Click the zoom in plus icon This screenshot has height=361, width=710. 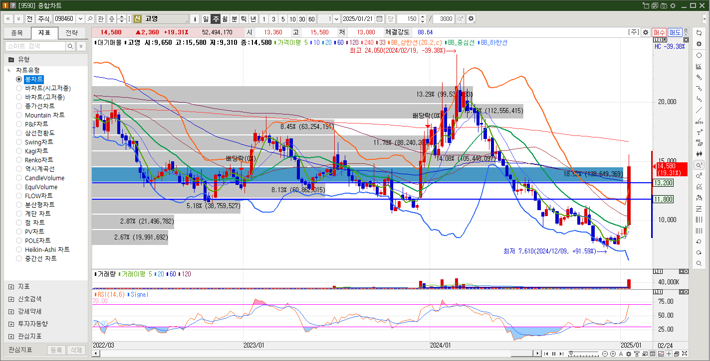(613, 354)
